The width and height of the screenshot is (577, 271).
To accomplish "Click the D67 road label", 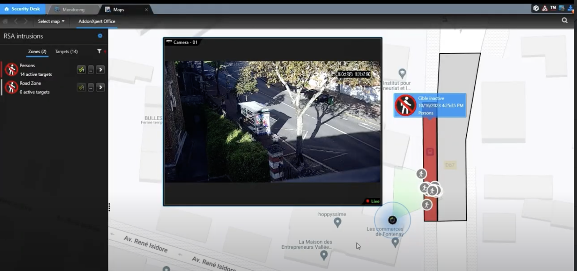I will (450, 165).
